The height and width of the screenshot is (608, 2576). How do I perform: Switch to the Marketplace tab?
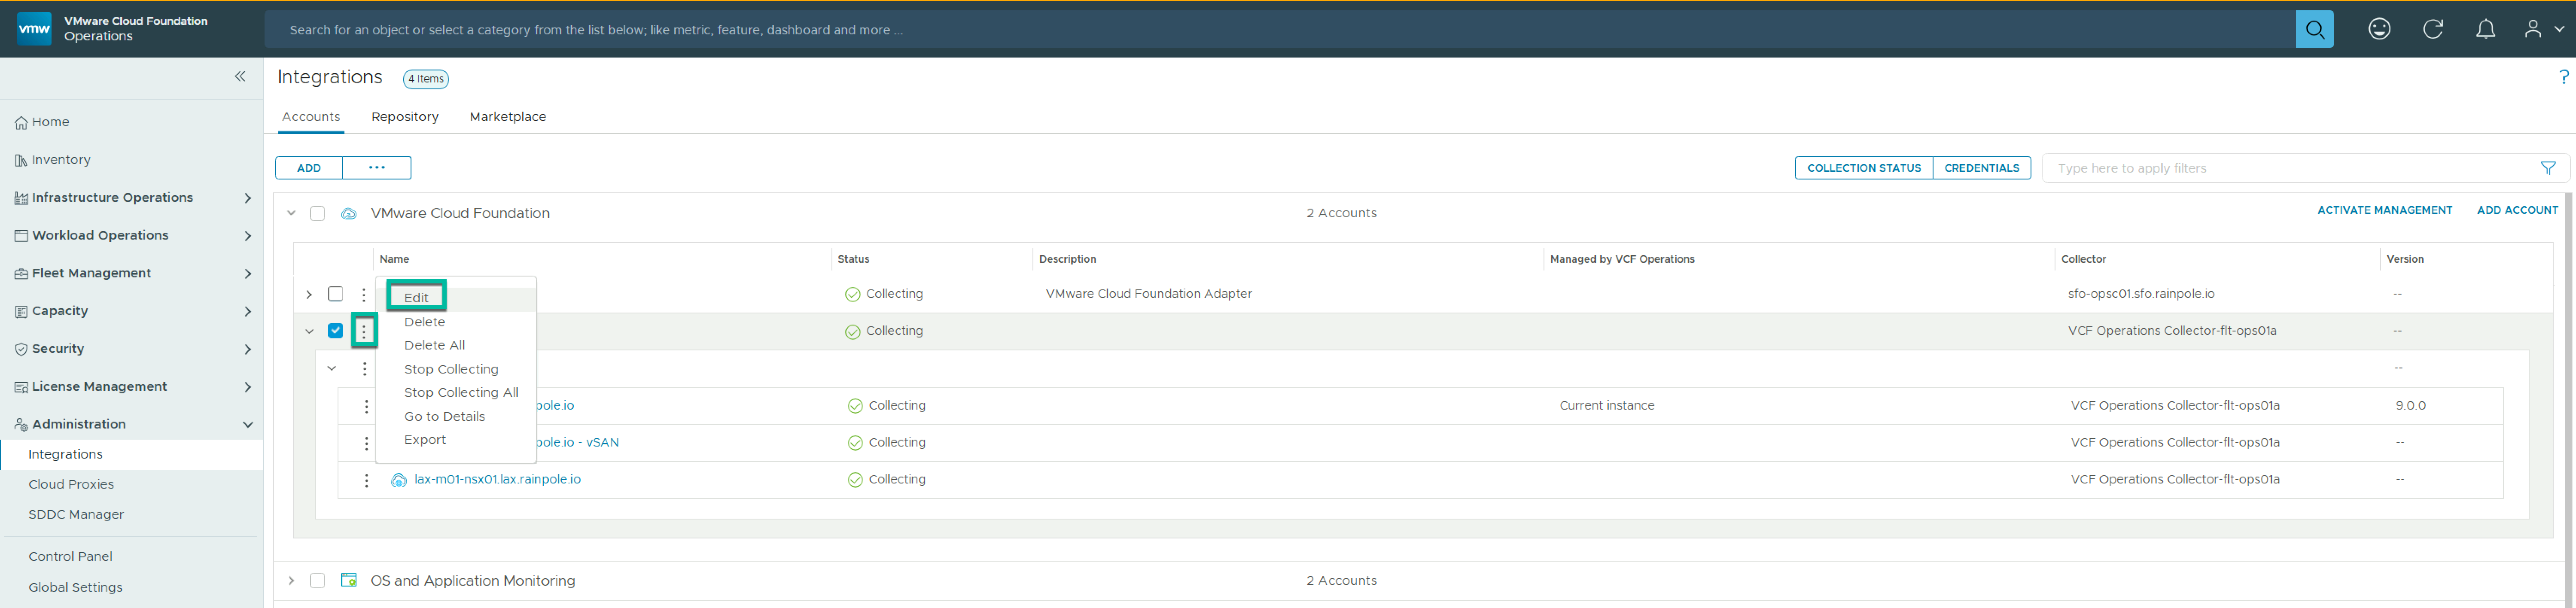pos(507,117)
